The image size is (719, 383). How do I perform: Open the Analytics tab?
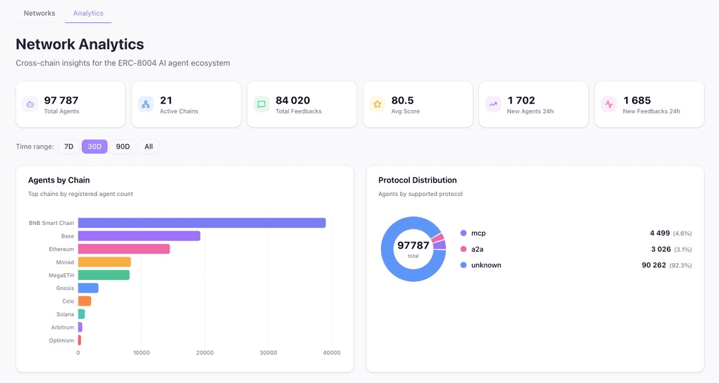[88, 13]
